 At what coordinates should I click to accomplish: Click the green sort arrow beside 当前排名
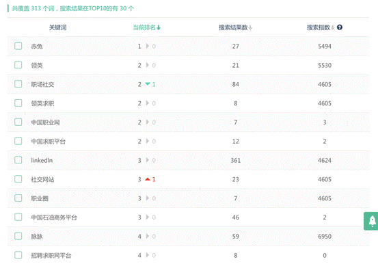click(159, 28)
